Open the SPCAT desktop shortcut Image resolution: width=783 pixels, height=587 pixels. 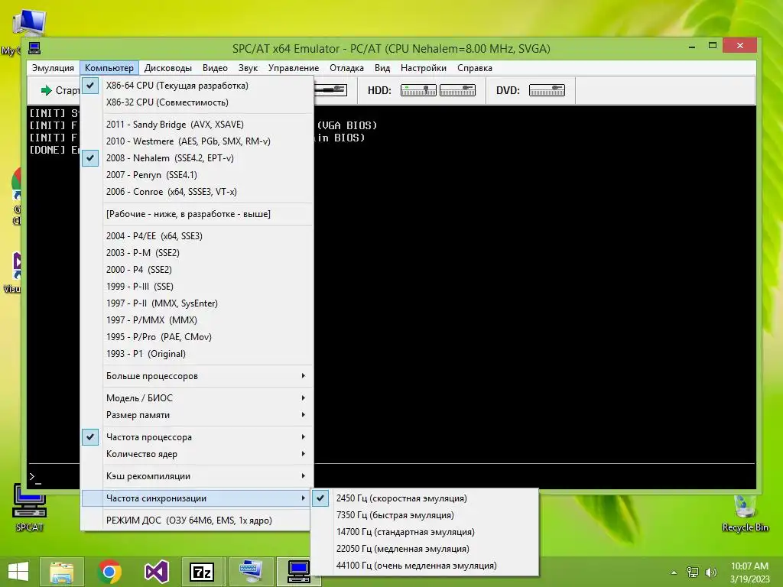pyautogui.click(x=30, y=508)
